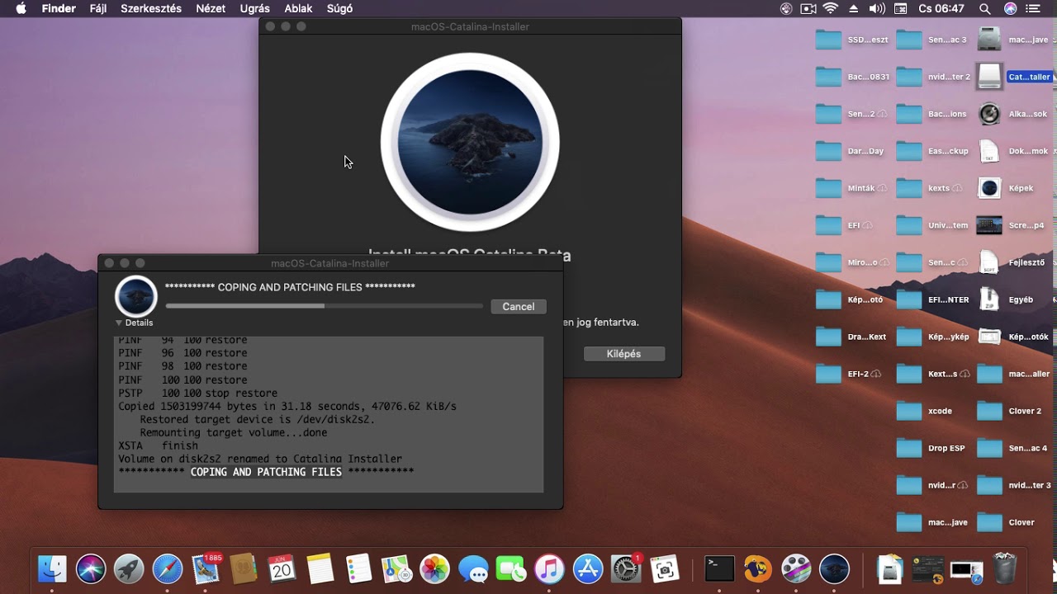Click the 'XSTA finish' log line

pyautogui.click(x=158, y=445)
